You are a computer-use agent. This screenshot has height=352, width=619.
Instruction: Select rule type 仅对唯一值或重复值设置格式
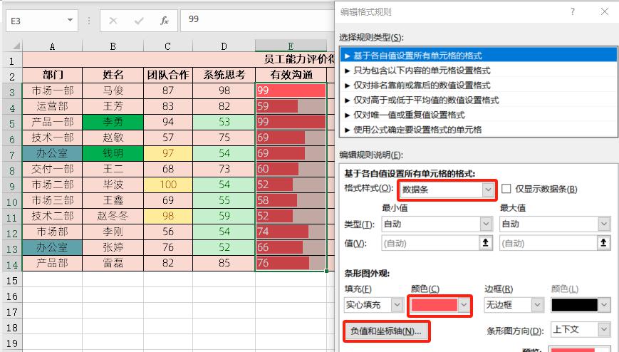click(x=479, y=115)
